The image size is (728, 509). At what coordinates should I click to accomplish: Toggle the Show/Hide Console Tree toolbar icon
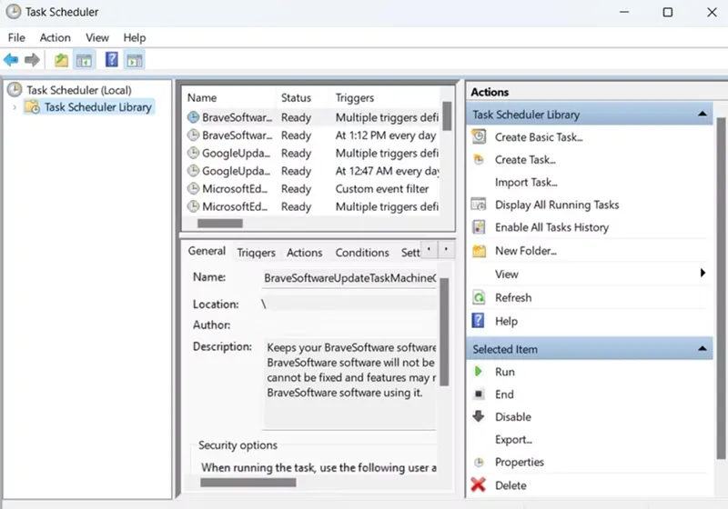click(x=83, y=60)
